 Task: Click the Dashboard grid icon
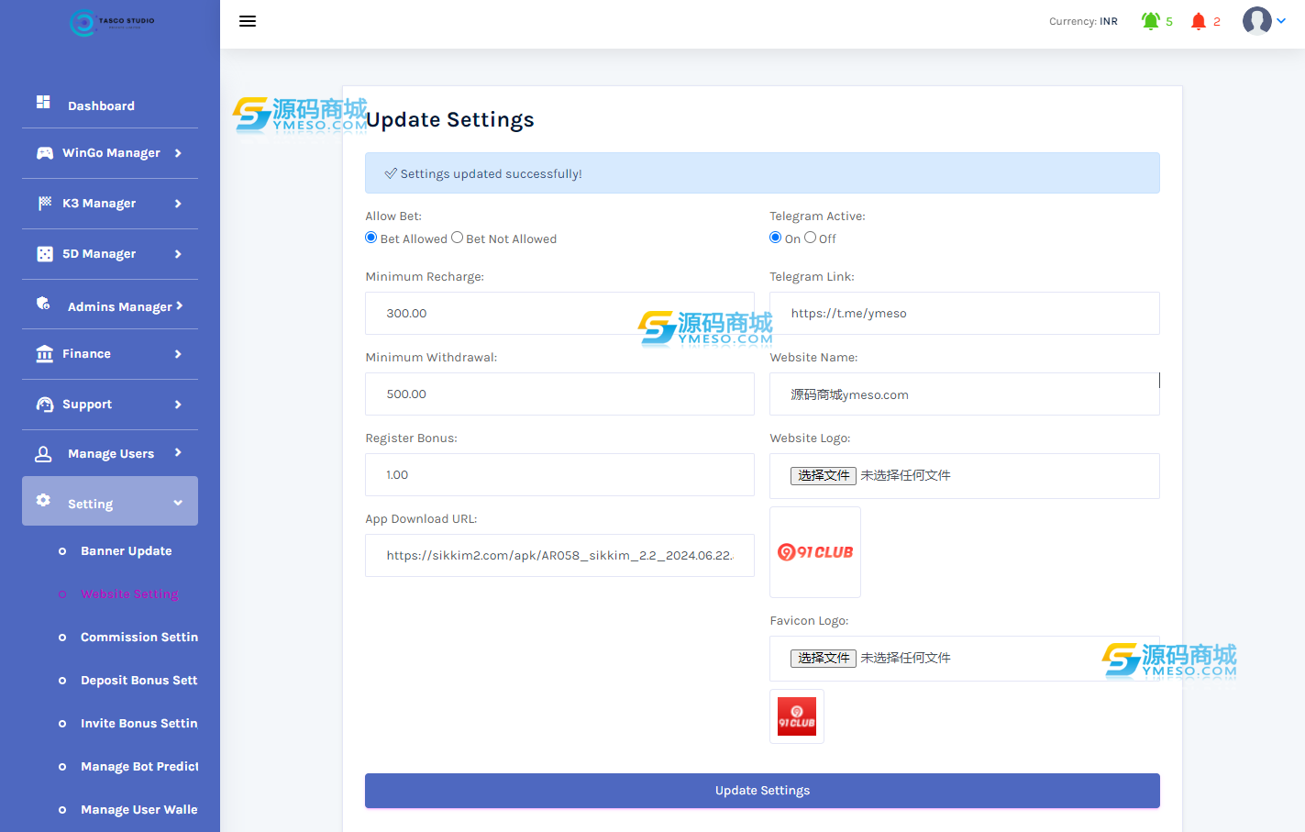pyautogui.click(x=43, y=102)
